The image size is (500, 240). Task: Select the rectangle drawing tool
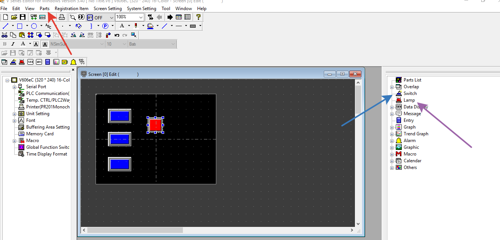pyautogui.click(x=20, y=26)
